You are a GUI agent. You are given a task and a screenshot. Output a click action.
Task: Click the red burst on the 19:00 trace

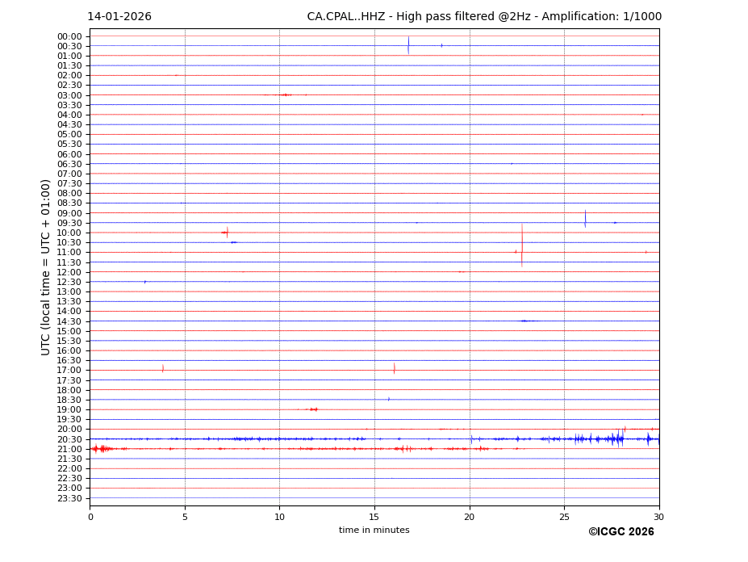[313, 409]
